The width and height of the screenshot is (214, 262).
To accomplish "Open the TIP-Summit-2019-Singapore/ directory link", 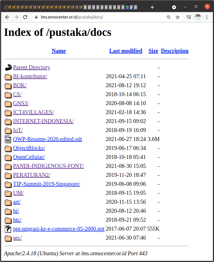I will 47,184.
